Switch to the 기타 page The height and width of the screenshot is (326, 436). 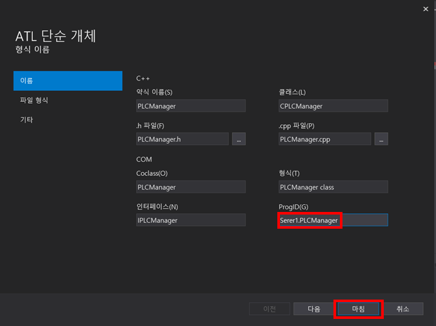click(x=26, y=120)
